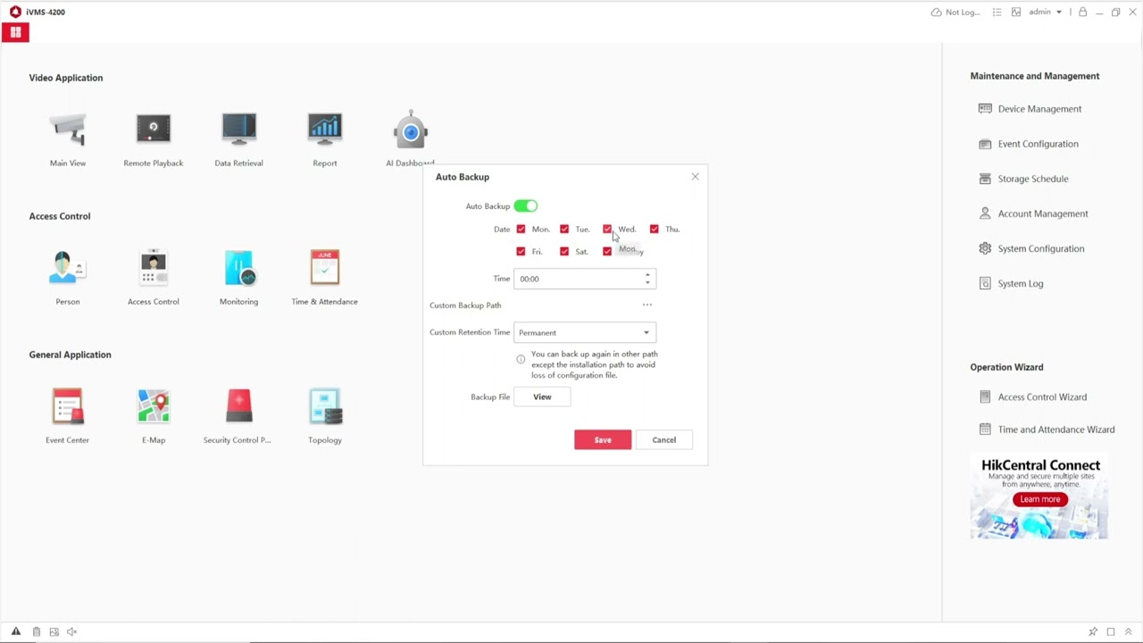This screenshot has height=643, width=1143.
Task: Uncheck the Fri. checkbox
Action: coord(521,252)
